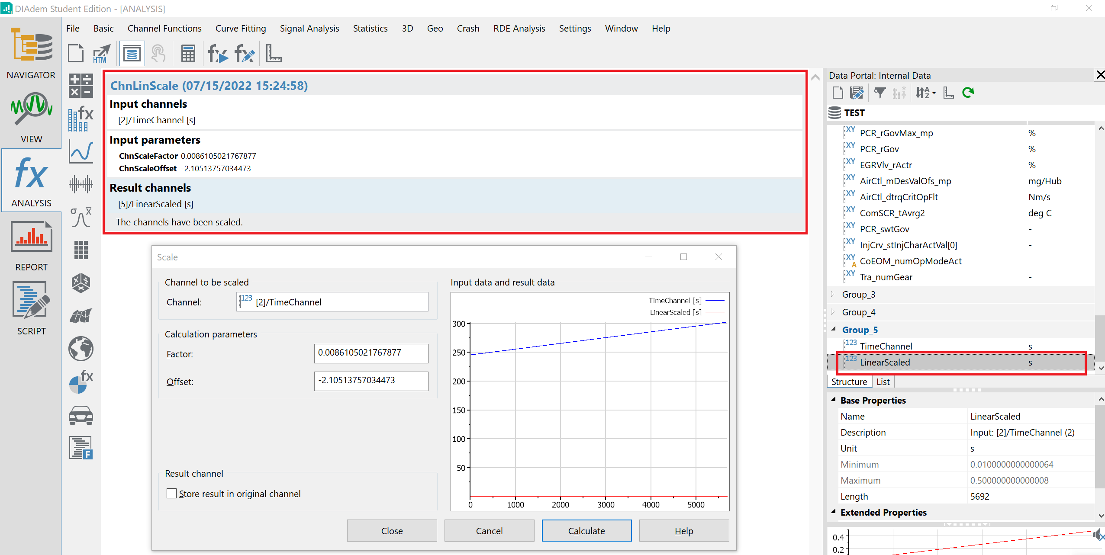Click the Calculate button
The image size is (1105, 555).
(x=586, y=531)
